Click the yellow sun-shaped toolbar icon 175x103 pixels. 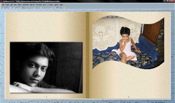(x=64, y=8)
